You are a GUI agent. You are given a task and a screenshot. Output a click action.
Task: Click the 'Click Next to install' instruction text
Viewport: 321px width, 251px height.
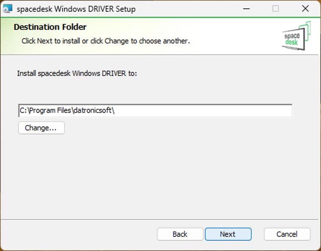pyautogui.click(x=106, y=41)
